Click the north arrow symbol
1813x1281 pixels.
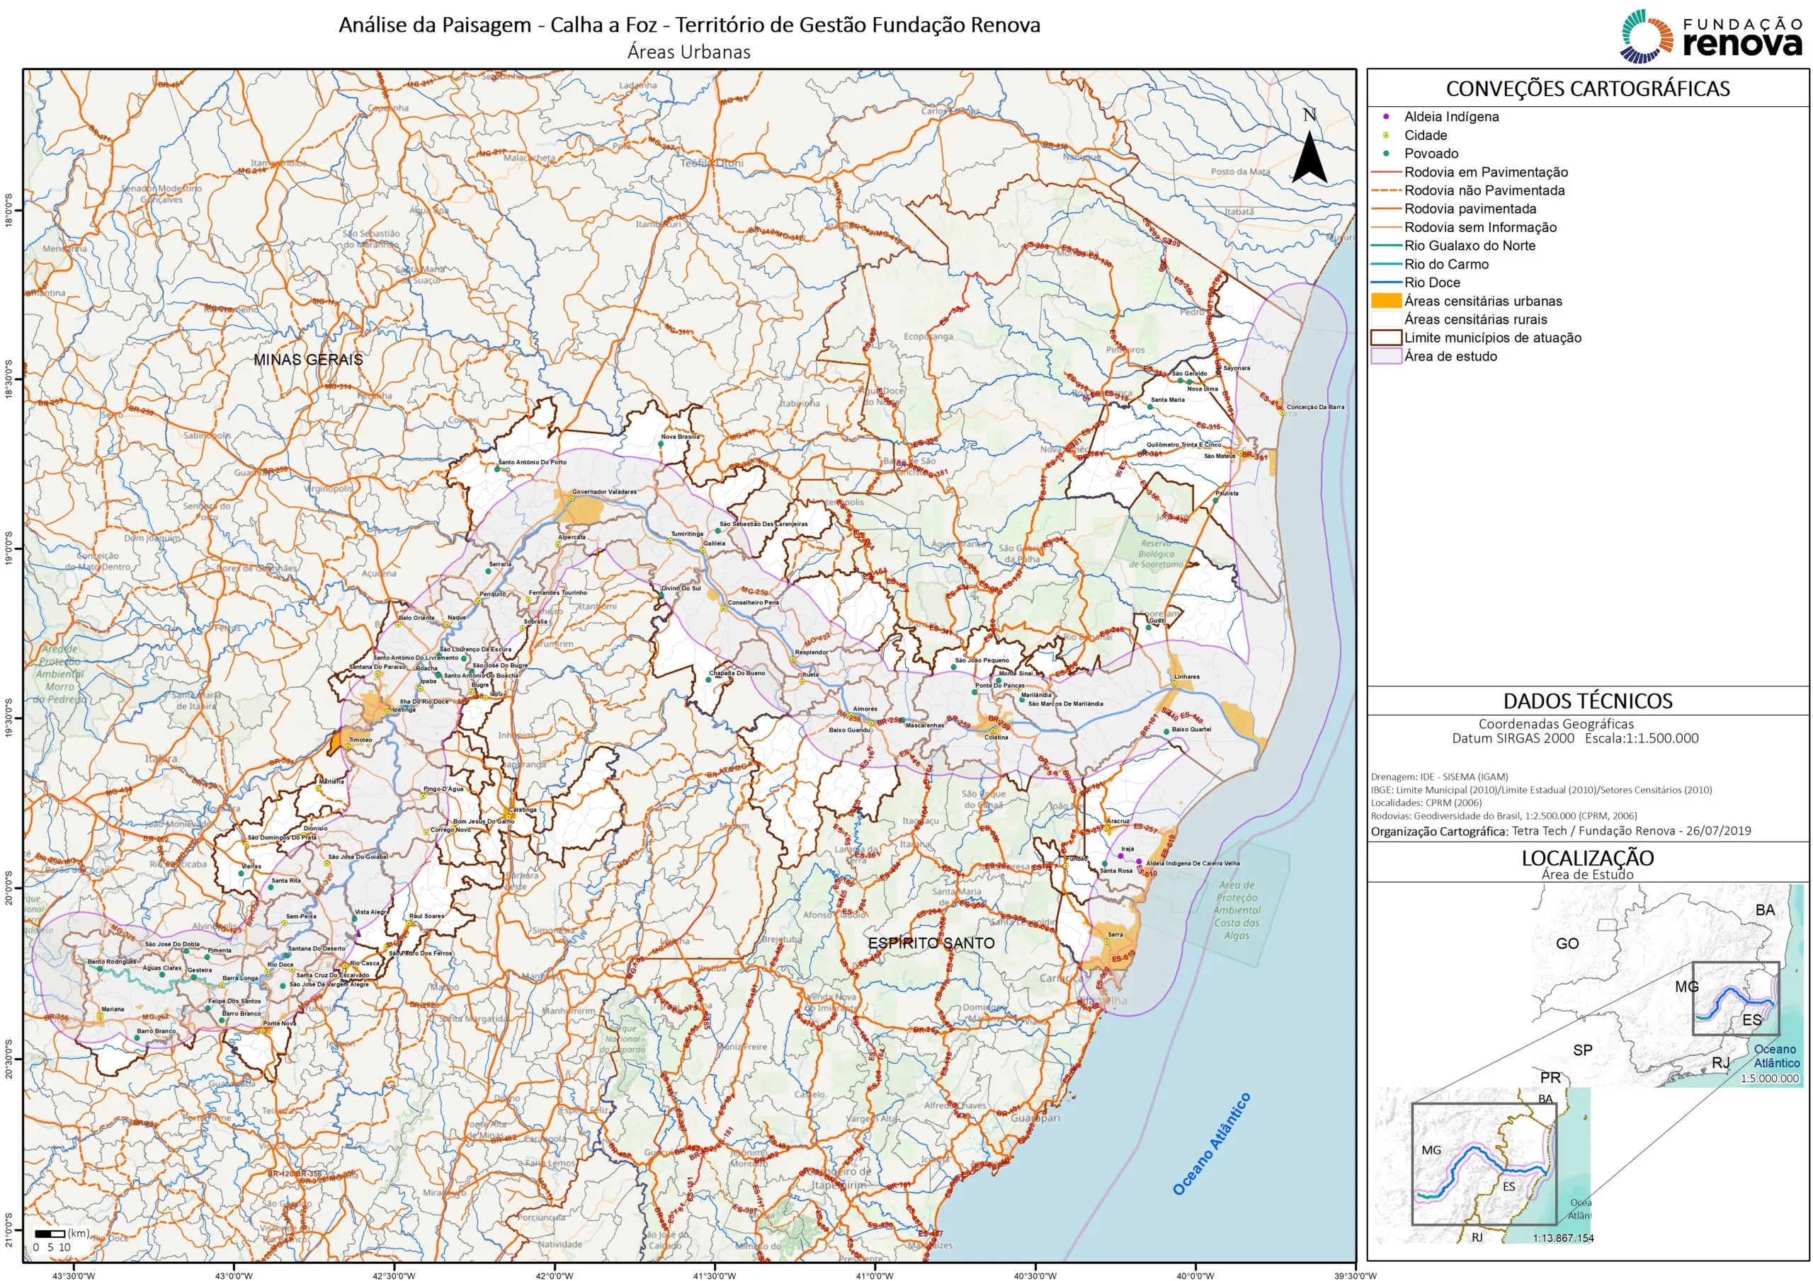click(x=1309, y=156)
